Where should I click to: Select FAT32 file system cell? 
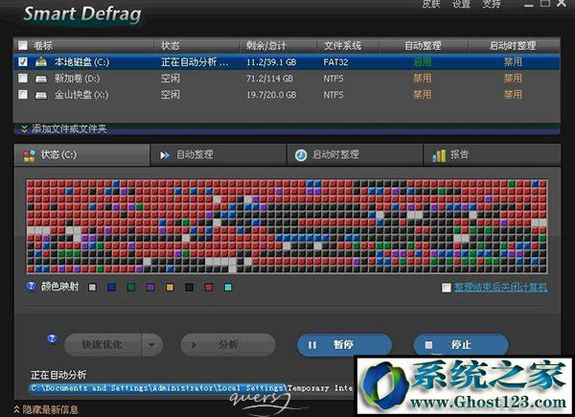coord(335,62)
